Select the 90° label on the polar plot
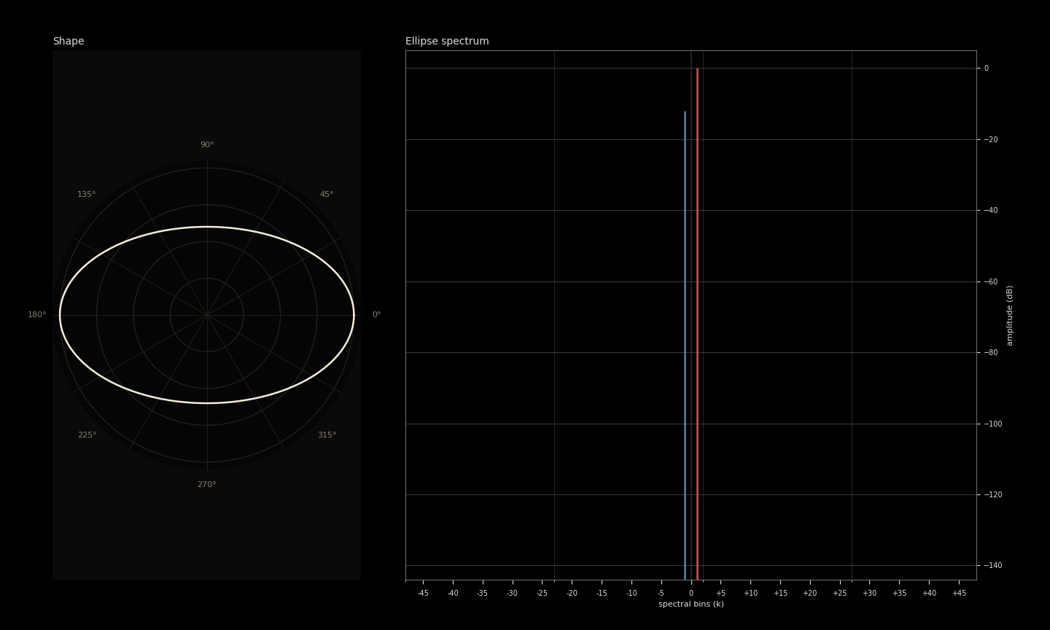The width and height of the screenshot is (1050, 630). pyautogui.click(x=207, y=145)
